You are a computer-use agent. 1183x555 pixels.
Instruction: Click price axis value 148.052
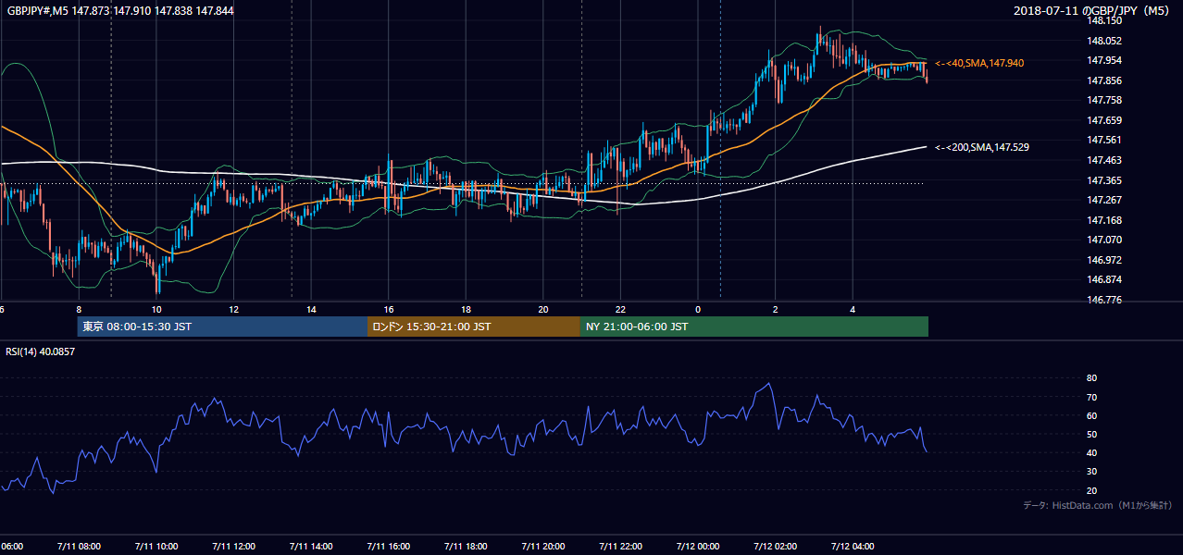[1104, 41]
